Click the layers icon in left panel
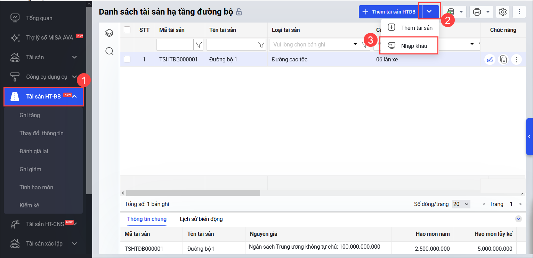Screen dimensions: 533x258 [109, 33]
